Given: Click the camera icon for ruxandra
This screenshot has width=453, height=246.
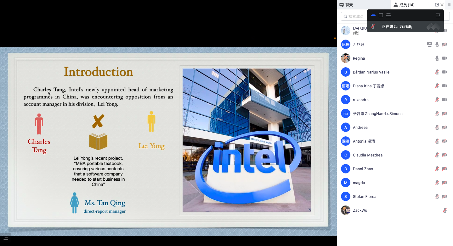Looking at the screenshot, I should (445, 100).
